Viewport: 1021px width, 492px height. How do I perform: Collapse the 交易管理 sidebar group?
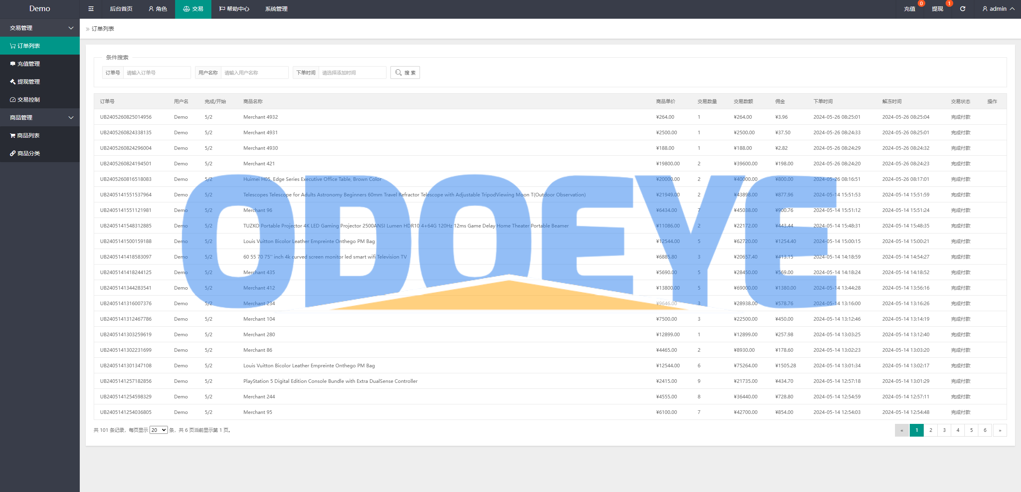(x=40, y=28)
